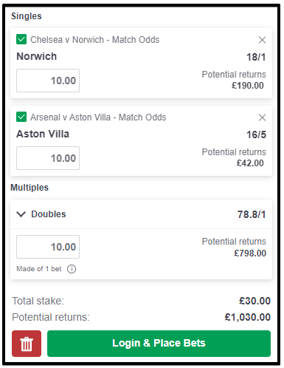Collapse the Doubles chevron
Image resolution: width=284 pixels, height=368 pixels.
click(x=21, y=214)
